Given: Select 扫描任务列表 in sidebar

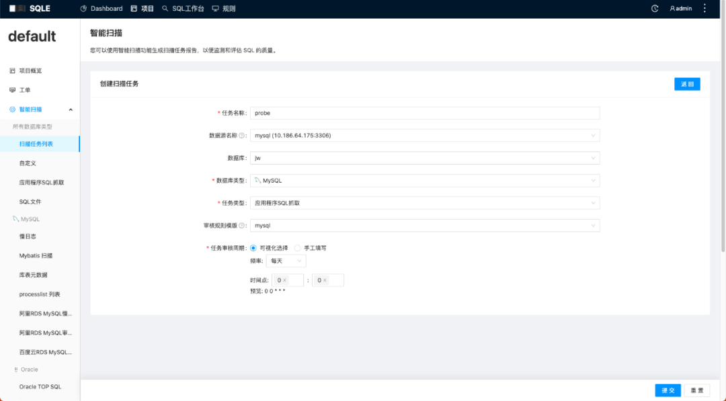Looking at the screenshot, I should tap(40, 144).
